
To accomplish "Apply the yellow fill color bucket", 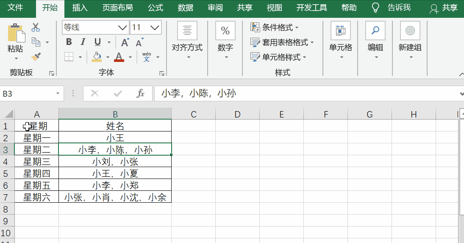I will (x=97, y=56).
